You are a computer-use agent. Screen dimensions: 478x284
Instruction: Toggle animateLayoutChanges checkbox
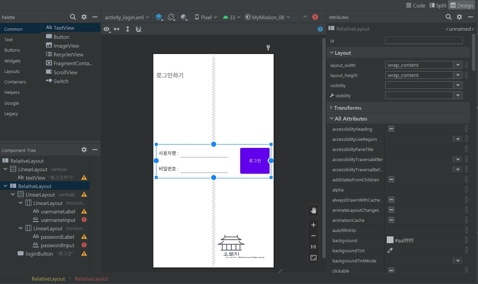391,210
